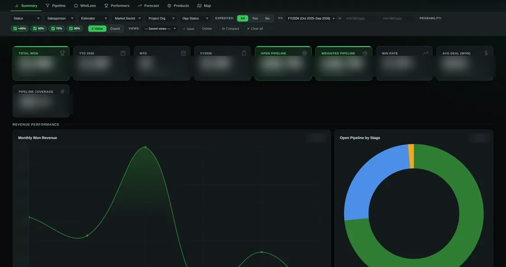Click the hash icon on Pipeline Coverage card
Screen dimensions: 506x267
click(x=62, y=92)
